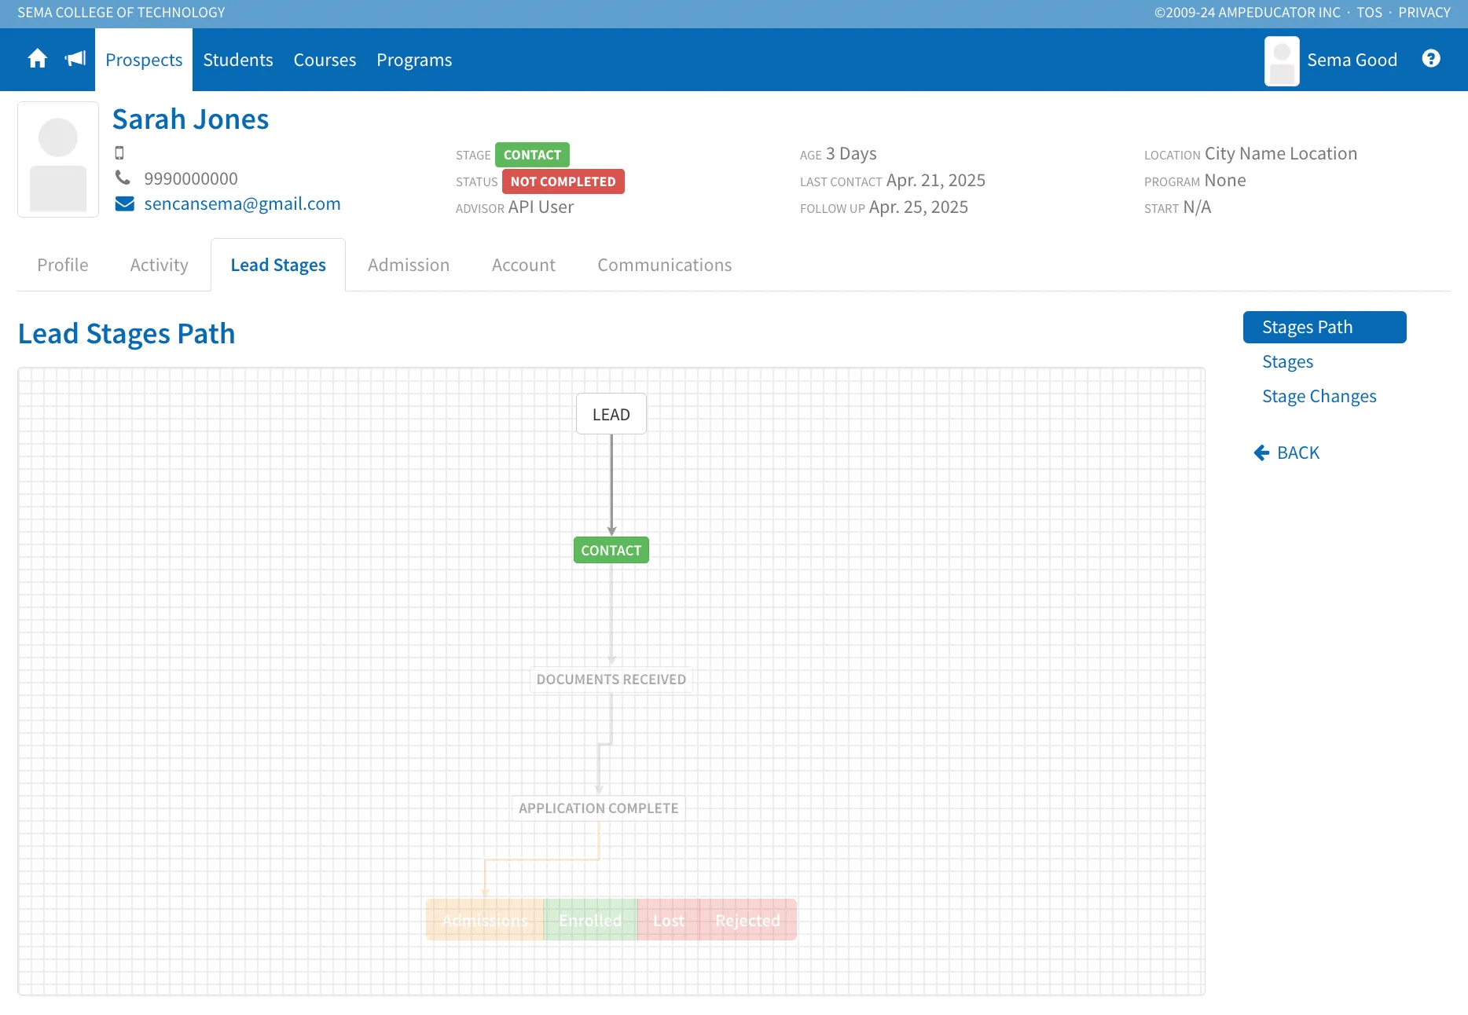This screenshot has width=1468, height=1015.
Task: Click the mobile device icon
Action: coord(119,153)
